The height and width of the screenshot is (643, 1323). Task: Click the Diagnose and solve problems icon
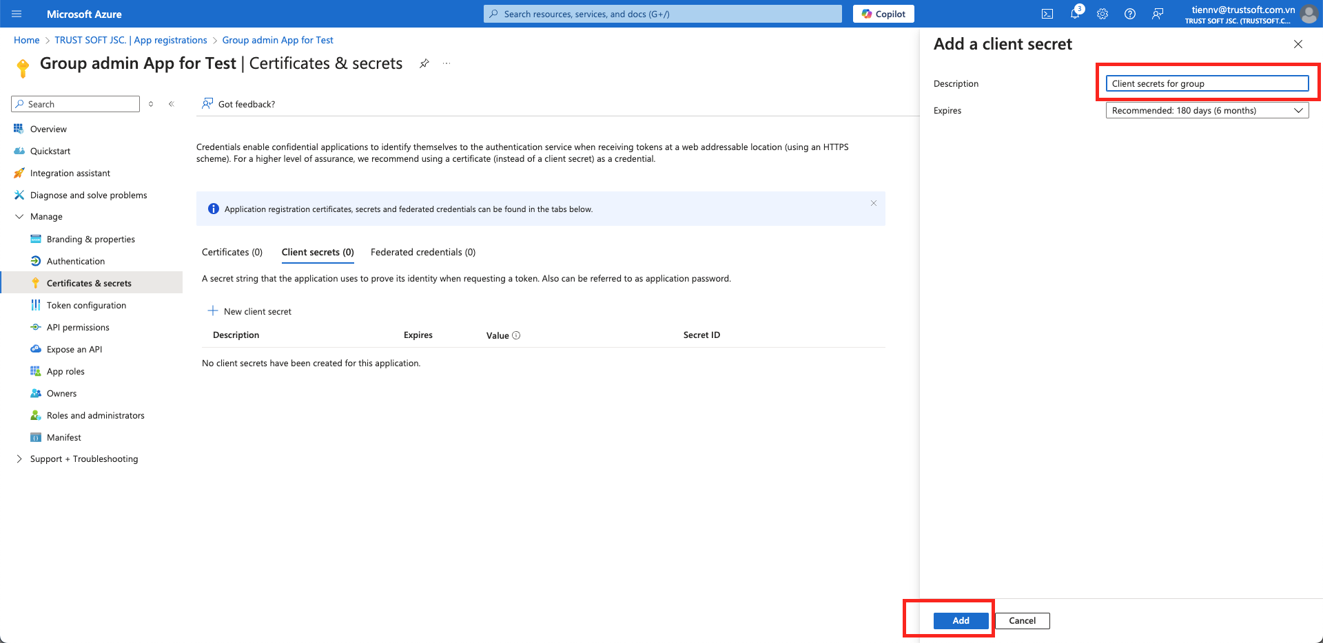[19, 195]
